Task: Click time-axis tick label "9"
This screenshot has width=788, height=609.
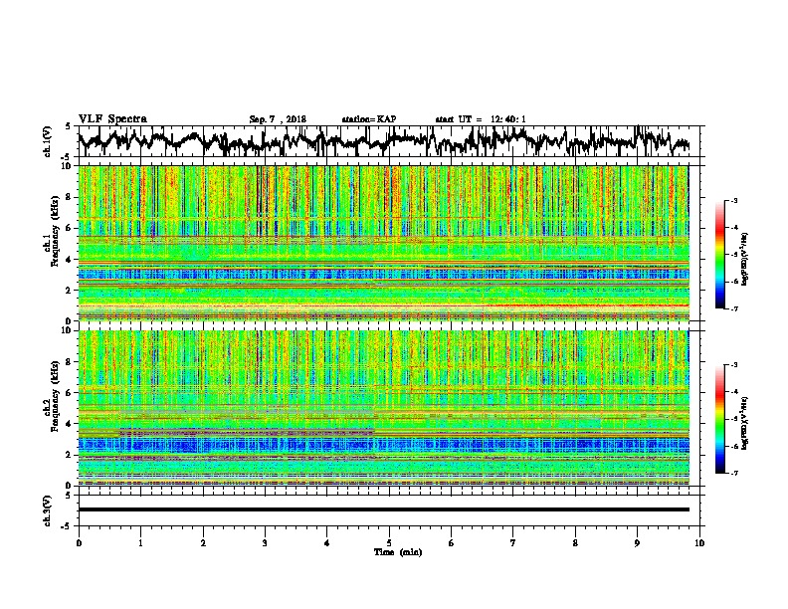Action: coord(637,543)
